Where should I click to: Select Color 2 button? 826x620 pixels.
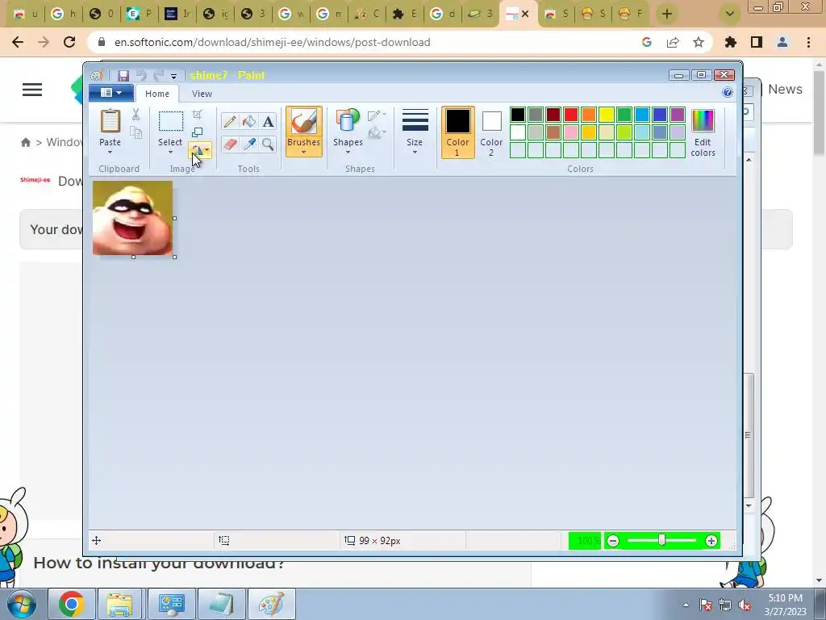pos(491,132)
